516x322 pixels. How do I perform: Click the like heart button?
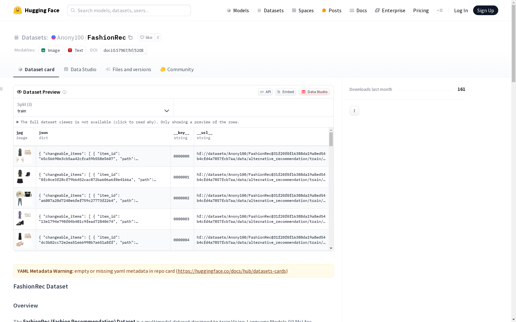[146, 37]
